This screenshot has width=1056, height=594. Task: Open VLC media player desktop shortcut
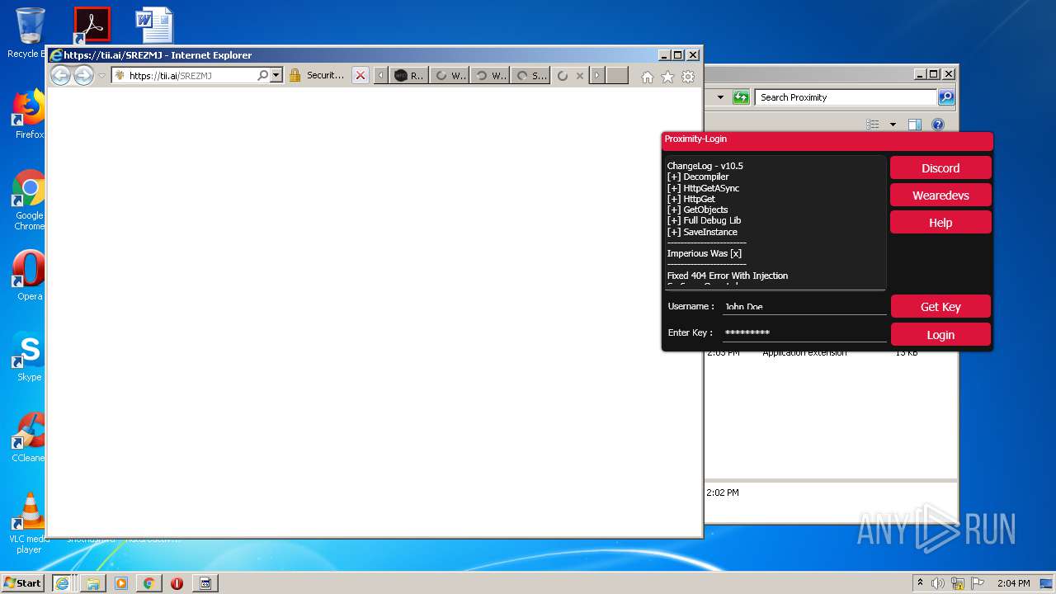point(29,523)
